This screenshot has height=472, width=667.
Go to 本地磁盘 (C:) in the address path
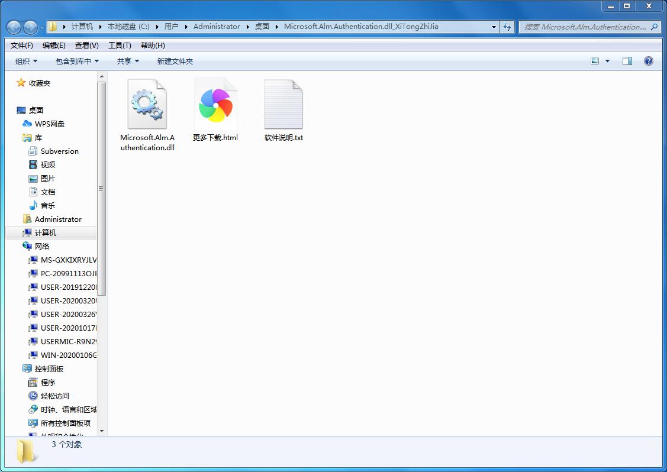128,27
